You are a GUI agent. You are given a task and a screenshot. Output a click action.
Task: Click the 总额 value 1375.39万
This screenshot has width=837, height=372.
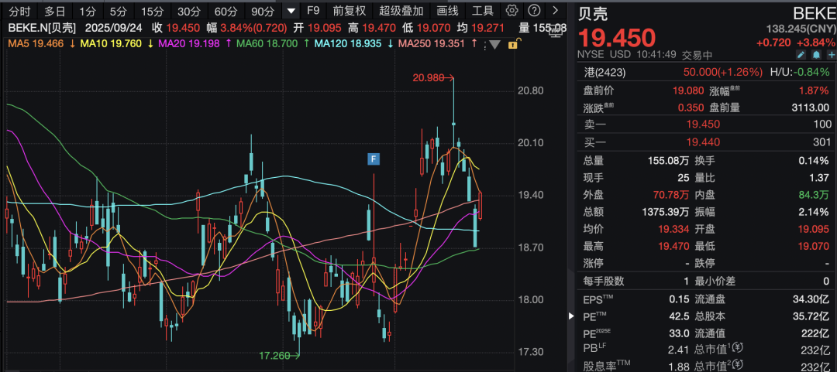click(665, 212)
